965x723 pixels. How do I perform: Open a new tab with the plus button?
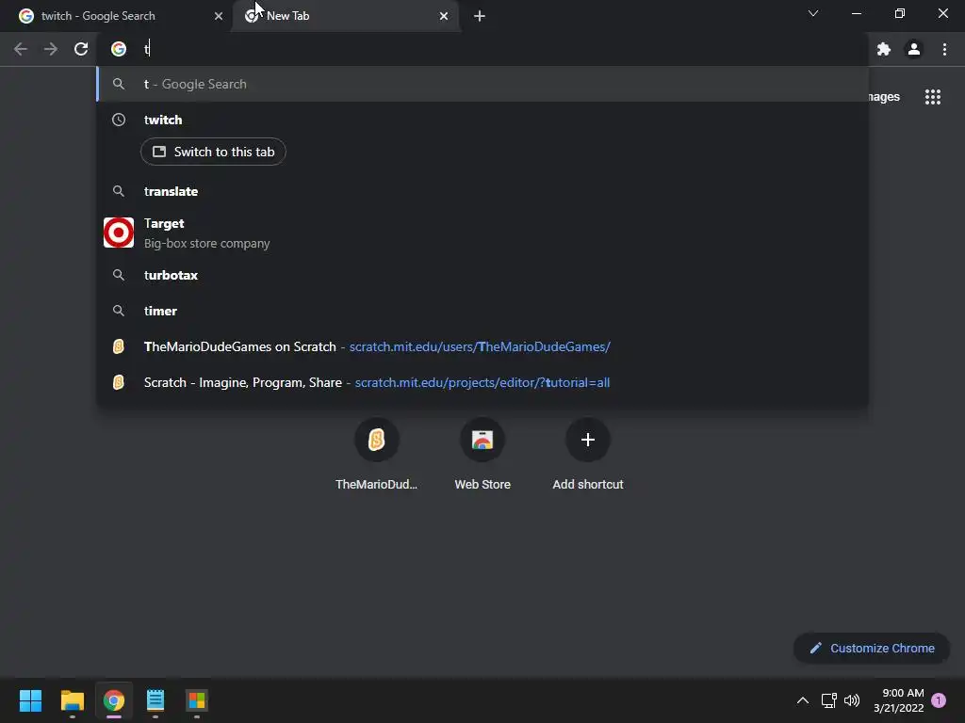tap(480, 16)
